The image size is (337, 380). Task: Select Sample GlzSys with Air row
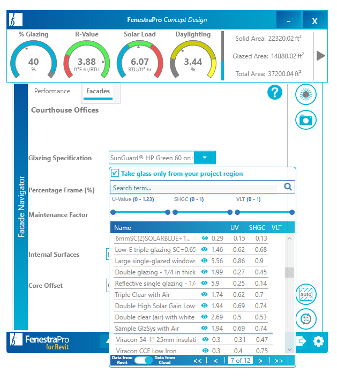pyautogui.click(x=191, y=328)
